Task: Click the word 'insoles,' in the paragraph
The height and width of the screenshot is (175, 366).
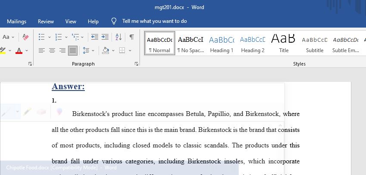Action: coord(235,161)
